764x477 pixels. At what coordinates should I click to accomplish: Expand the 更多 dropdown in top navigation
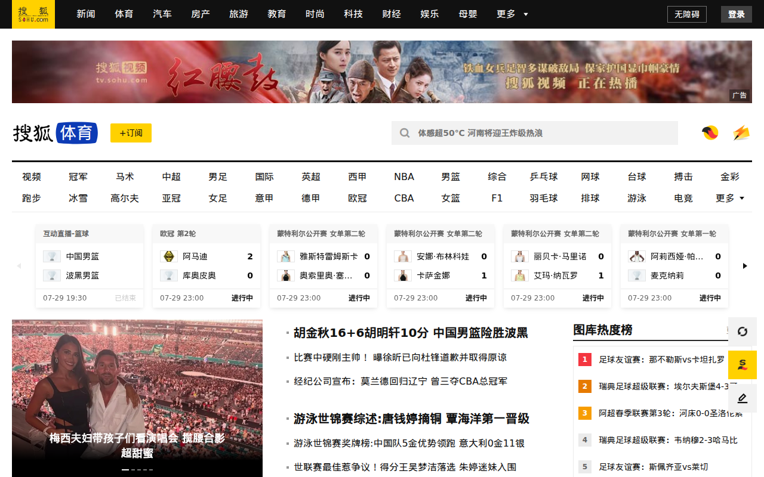pos(512,14)
